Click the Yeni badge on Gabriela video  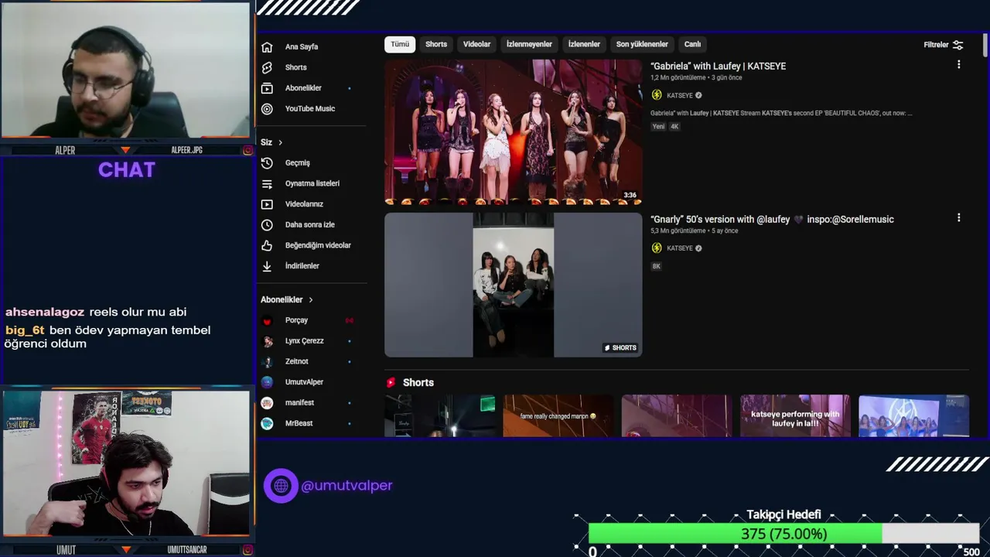pos(658,127)
